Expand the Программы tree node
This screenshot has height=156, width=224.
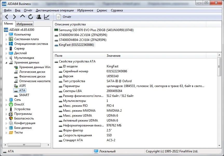[6, 114]
